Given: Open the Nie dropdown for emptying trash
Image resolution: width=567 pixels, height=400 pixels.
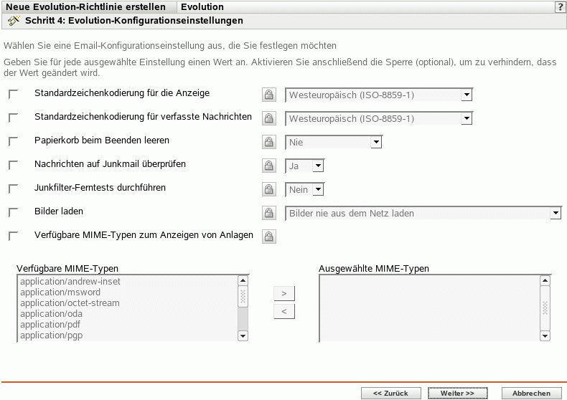Looking at the screenshot, I should click(x=334, y=142).
